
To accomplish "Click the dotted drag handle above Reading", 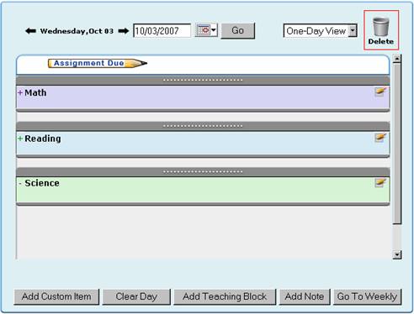I will pyautogui.click(x=203, y=126).
